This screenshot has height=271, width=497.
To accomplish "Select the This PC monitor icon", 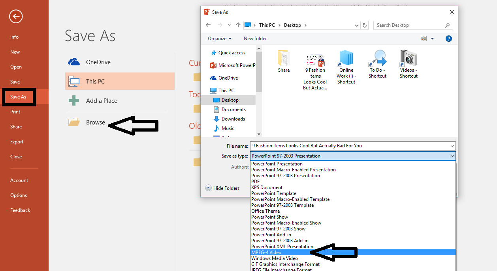I will 74,81.
